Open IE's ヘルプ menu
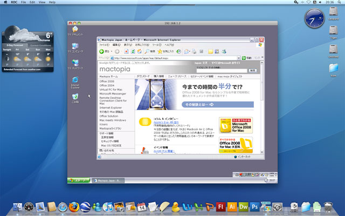Screen dimensions: 345x216 [x=169, y=45]
